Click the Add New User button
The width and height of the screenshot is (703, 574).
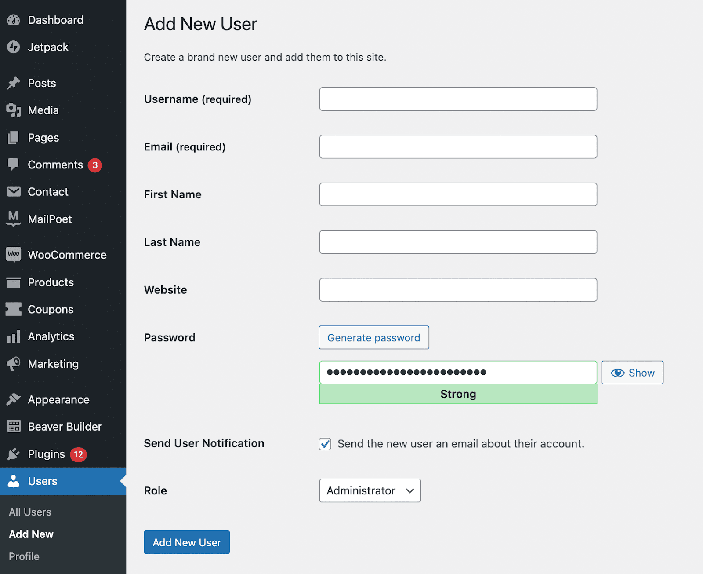186,542
